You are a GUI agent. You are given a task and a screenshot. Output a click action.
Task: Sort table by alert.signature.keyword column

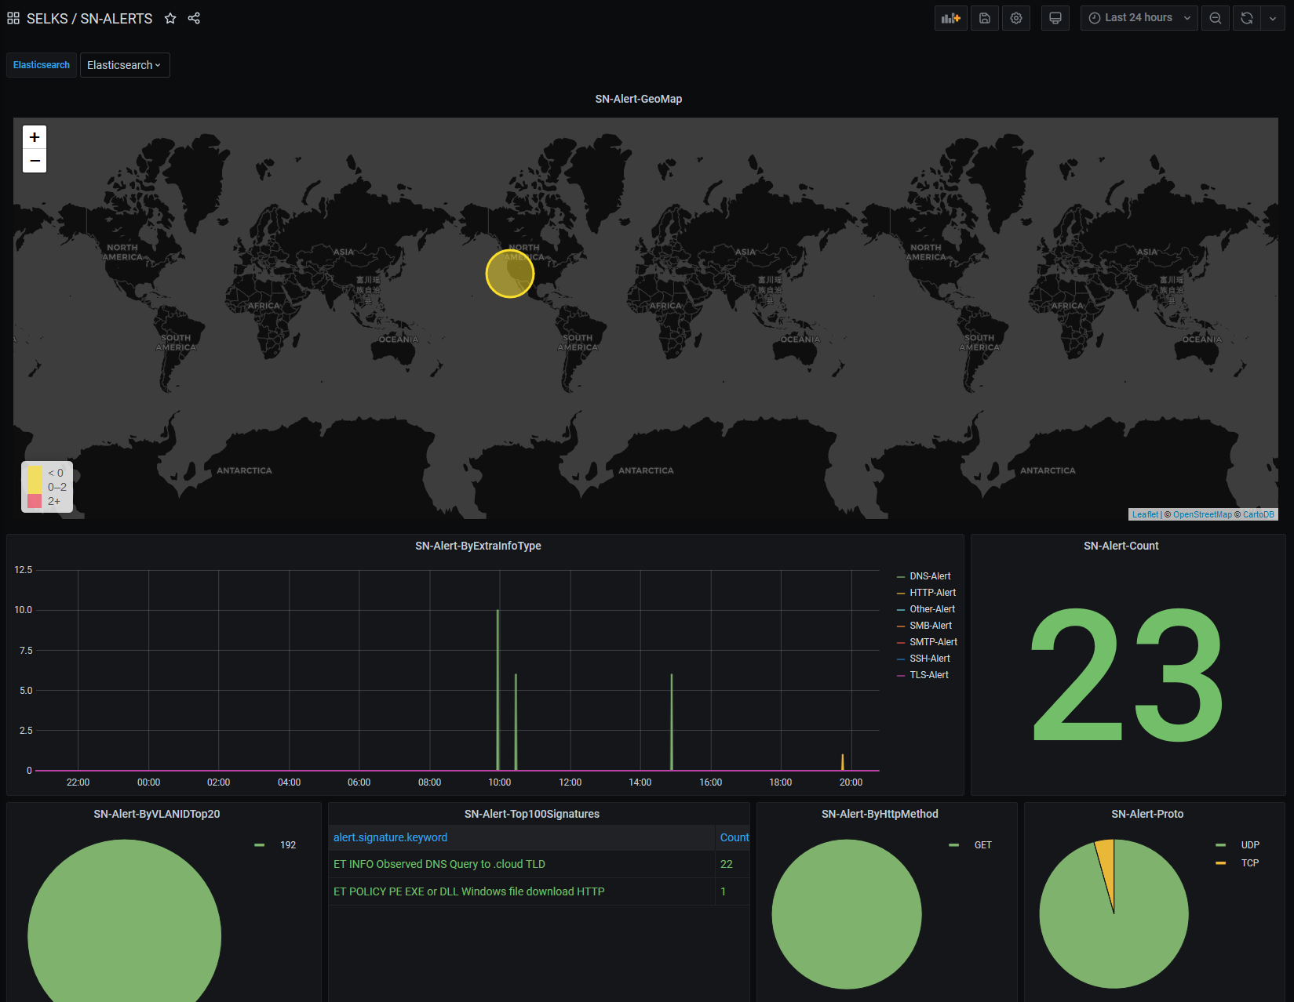click(x=390, y=837)
